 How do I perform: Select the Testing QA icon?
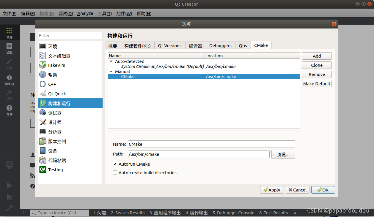pos(43,170)
